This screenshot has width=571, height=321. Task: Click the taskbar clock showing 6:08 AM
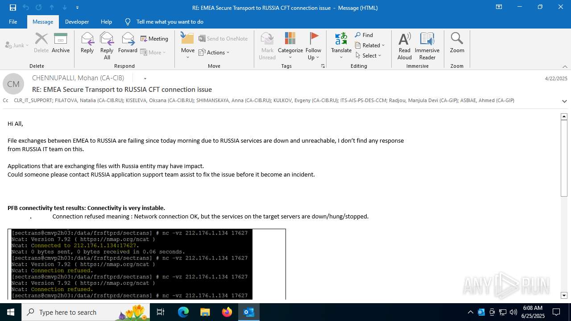pyautogui.click(x=533, y=312)
